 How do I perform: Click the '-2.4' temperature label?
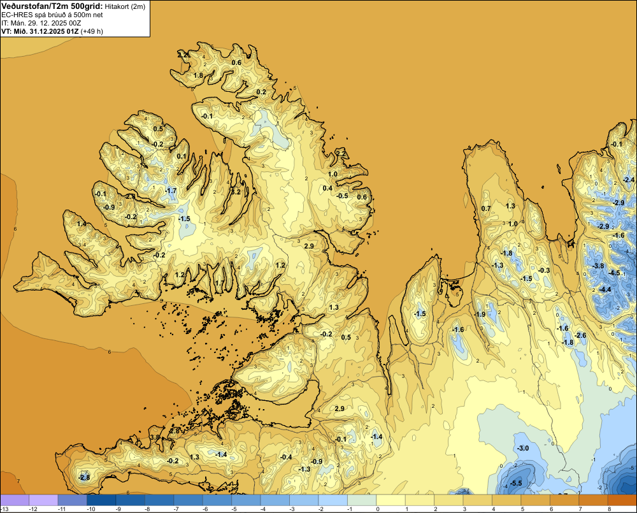tap(629, 180)
